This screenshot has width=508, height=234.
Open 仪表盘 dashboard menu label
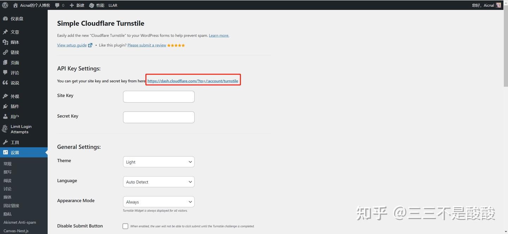click(x=17, y=19)
